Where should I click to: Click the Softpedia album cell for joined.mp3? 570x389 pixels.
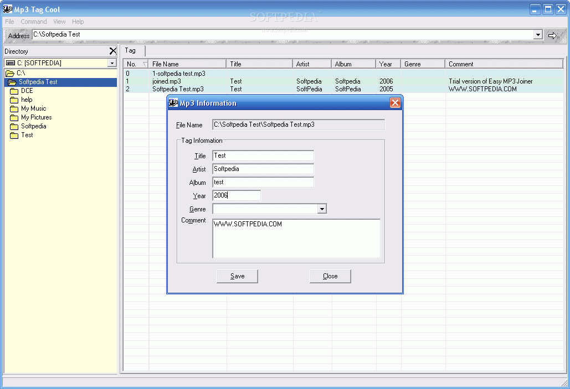tap(347, 81)
